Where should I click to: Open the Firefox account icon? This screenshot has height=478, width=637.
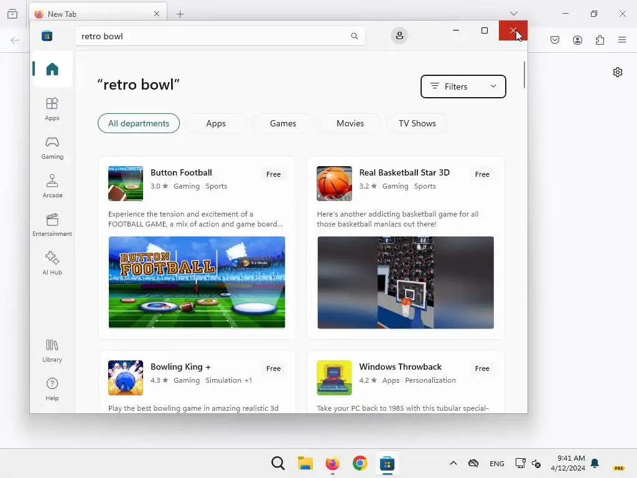tap(577, 40)
